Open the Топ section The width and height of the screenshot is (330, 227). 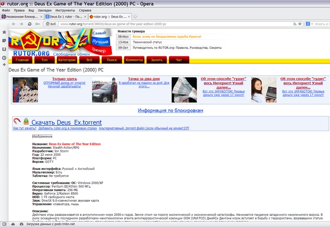[x=44, y=60]
